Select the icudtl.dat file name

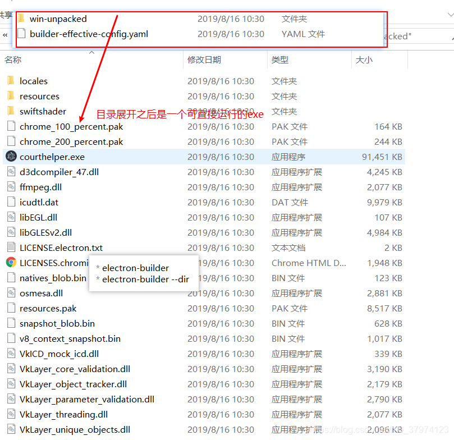click(x=39, y=202)
